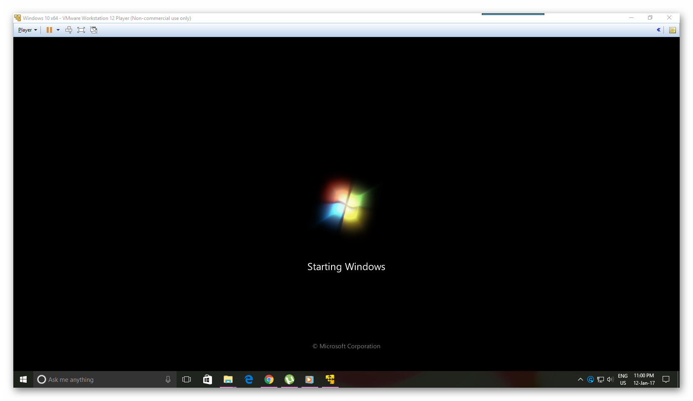Enter full screen mode

[81, 30]
